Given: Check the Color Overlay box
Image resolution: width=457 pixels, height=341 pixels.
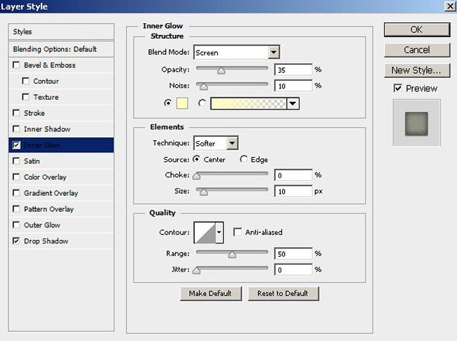Looking at the screenshot, I should point(16,177).
